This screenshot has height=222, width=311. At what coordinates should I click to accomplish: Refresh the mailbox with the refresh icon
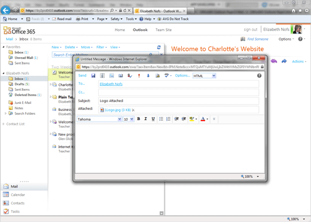click(158, 47)
